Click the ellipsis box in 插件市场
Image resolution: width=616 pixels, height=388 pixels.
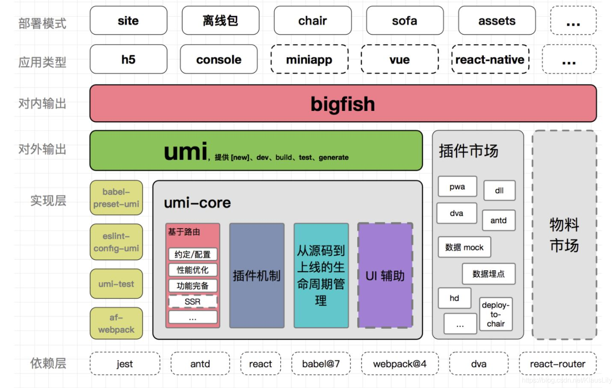pos(460,324)
